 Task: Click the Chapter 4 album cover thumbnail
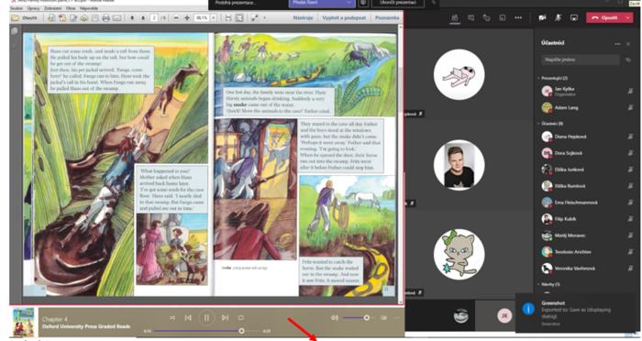coord(23,323)
